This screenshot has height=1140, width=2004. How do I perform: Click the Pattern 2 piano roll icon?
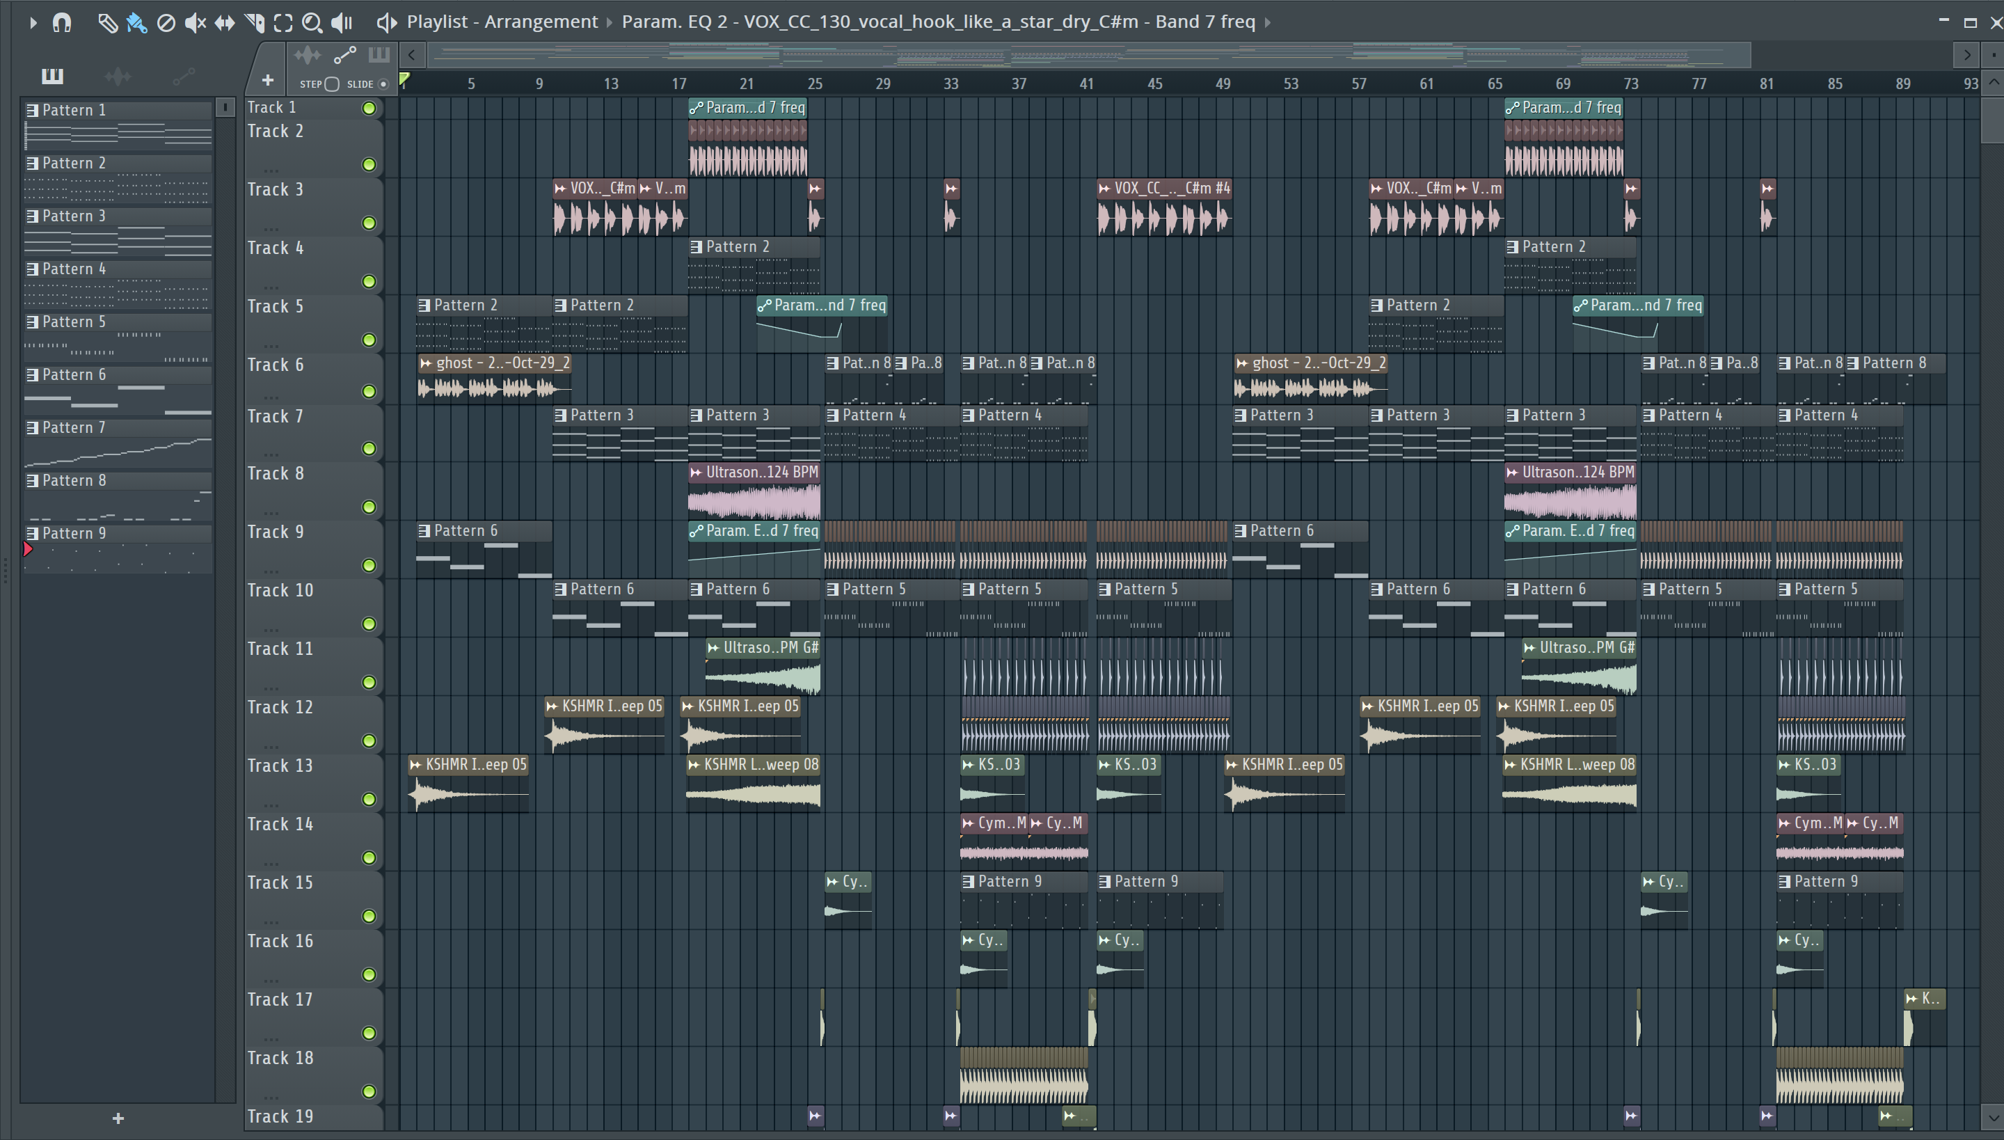point(32,163)
